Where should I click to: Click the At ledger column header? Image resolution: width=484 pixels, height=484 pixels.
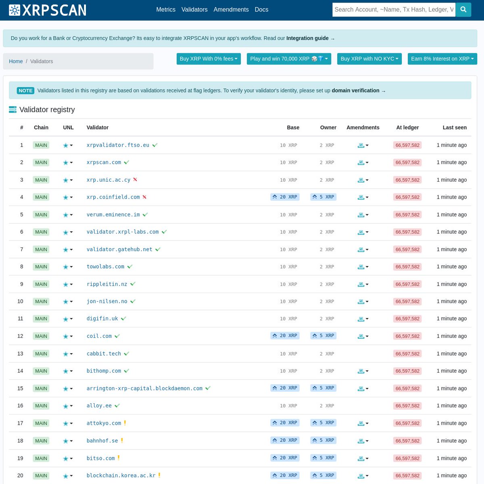pos(407,128)
